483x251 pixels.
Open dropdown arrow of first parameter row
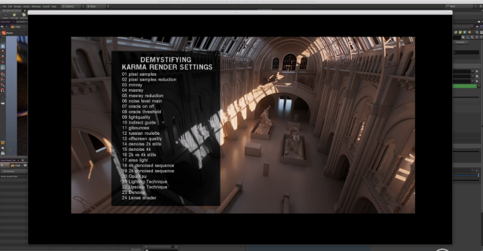tap(473, 71)
